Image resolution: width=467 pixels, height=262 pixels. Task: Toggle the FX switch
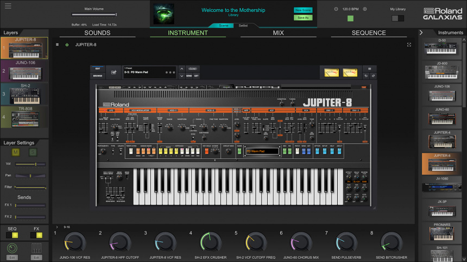(x=36, y=235)
